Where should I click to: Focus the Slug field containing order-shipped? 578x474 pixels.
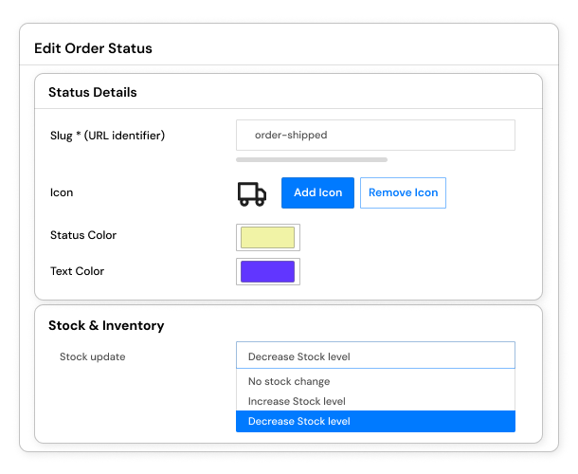[x=375, y=135]
